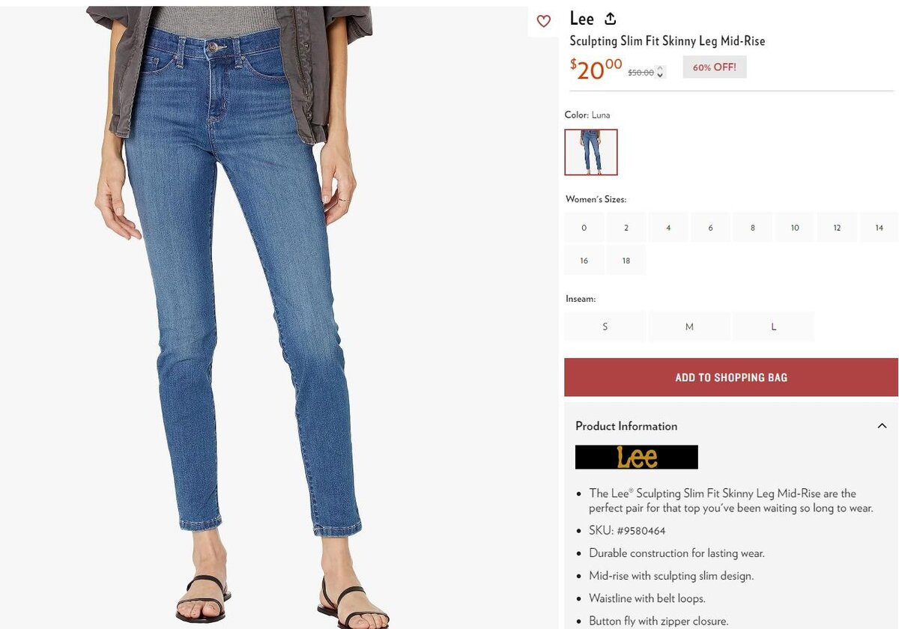Choose women's size 0
Screen dimensions: 899x629
(x=584, y=228)
